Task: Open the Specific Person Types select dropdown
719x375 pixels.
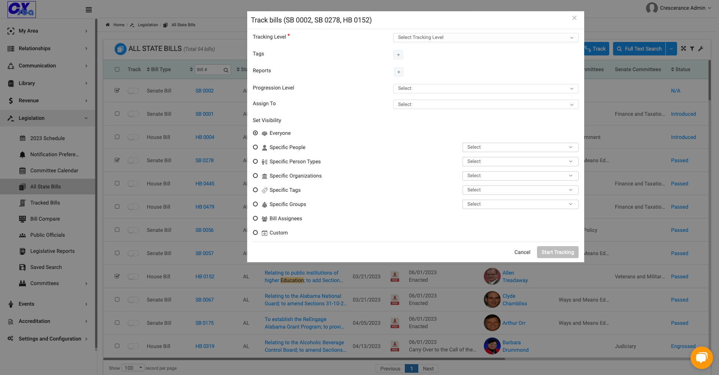Action: coord(520,161)
